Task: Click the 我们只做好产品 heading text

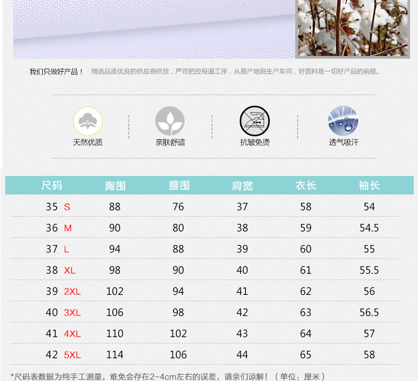Action: click(x=56, y=72)
